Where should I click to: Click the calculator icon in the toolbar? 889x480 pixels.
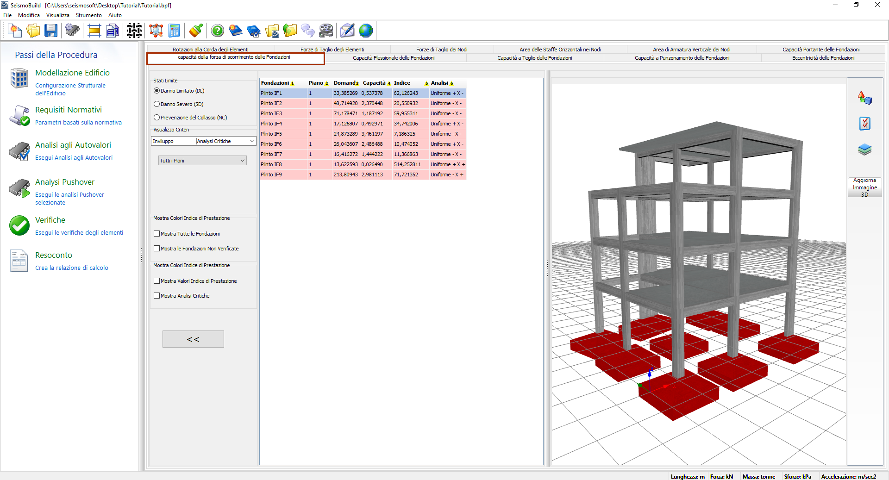tap(174, 31)
